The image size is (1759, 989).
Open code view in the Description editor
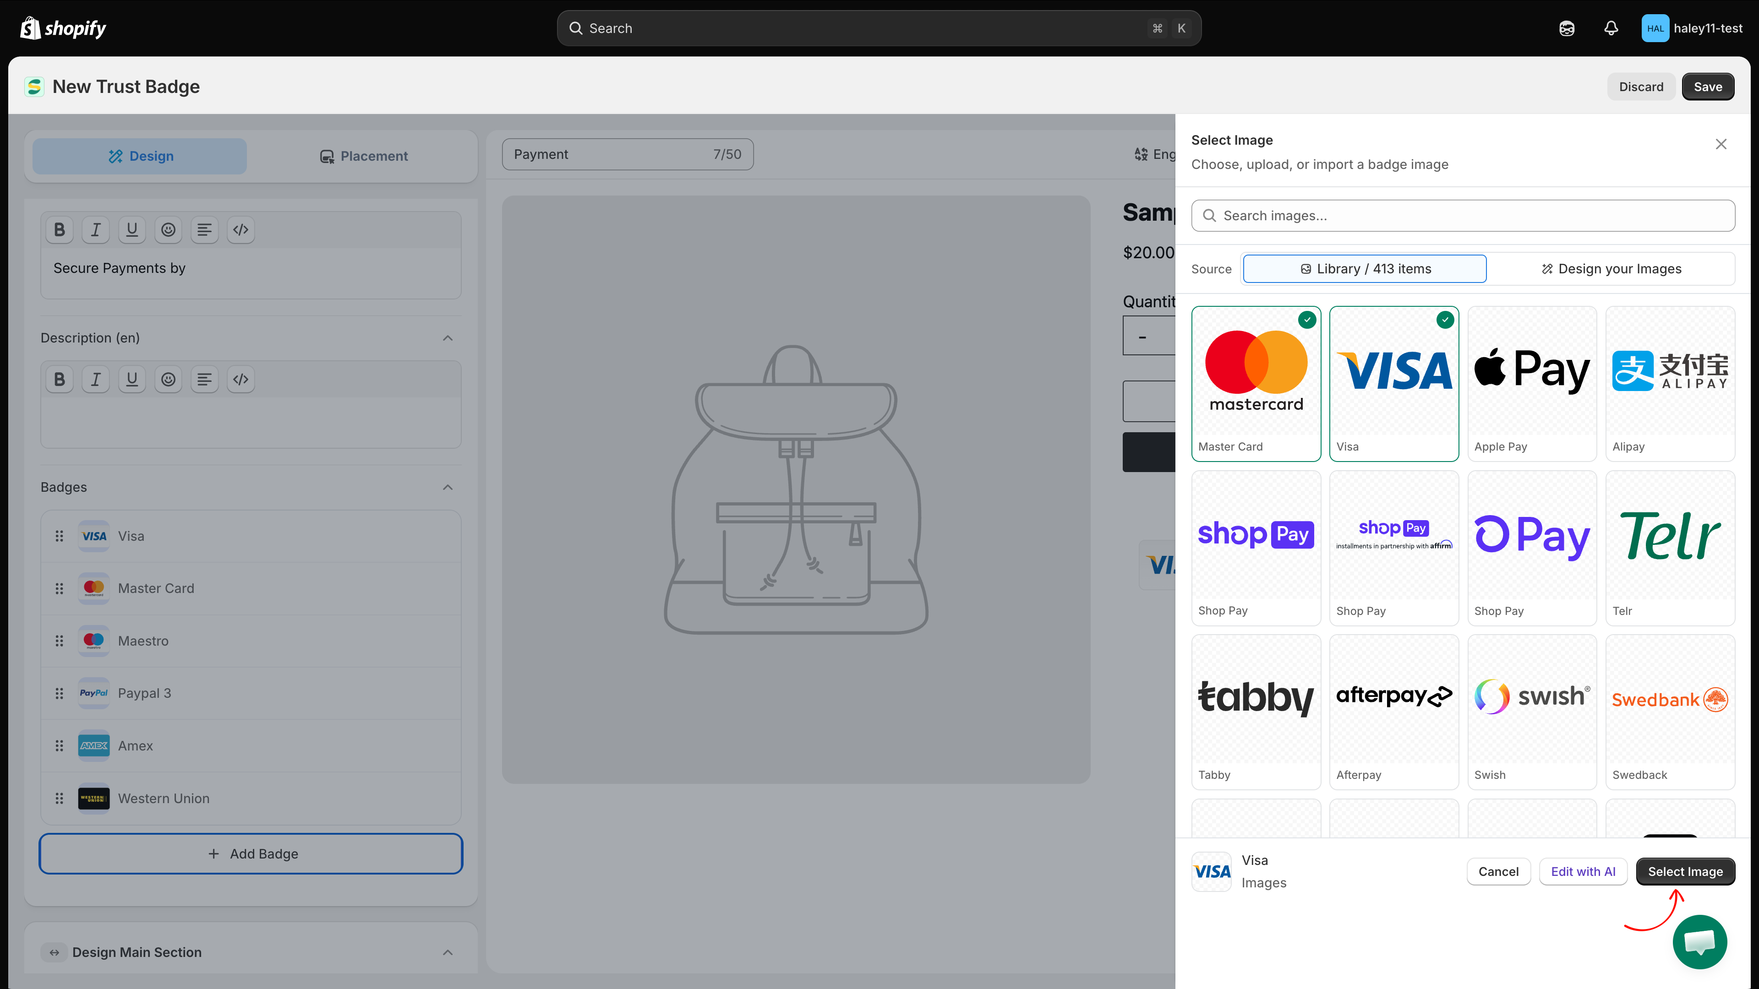tap(240, 380)
